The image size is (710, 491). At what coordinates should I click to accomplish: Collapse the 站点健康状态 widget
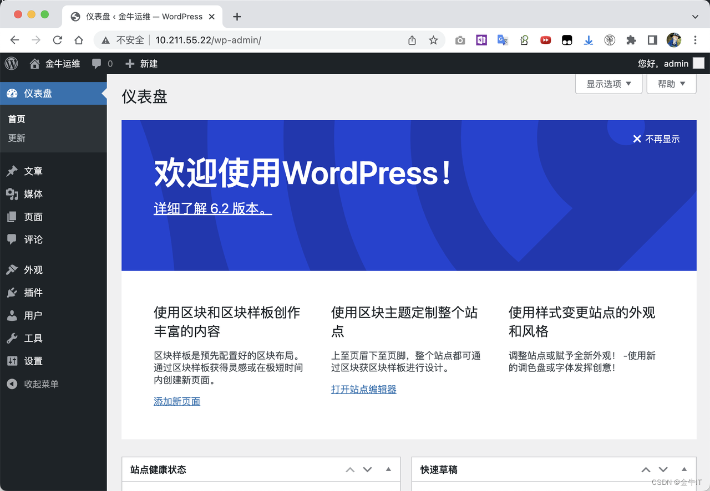(x=388, y=469)
